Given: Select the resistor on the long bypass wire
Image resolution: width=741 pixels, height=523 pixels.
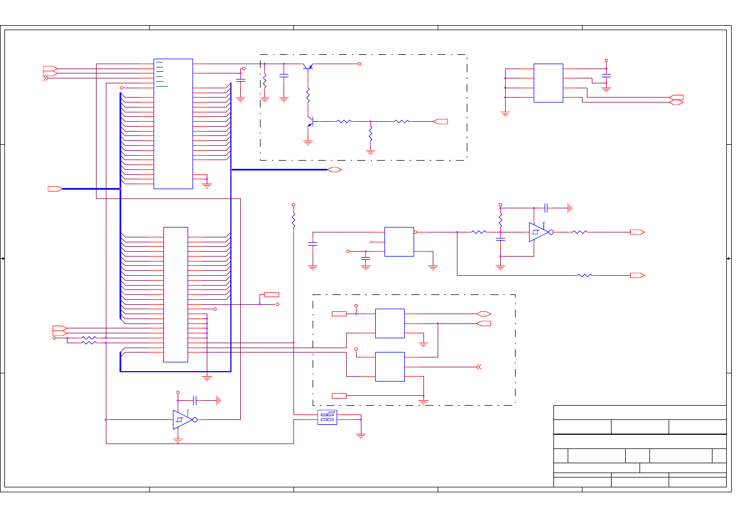Looking at the screenshot, I should point(585,275).
